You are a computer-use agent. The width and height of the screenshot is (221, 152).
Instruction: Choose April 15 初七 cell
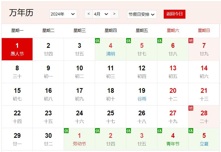click(17, 94)
